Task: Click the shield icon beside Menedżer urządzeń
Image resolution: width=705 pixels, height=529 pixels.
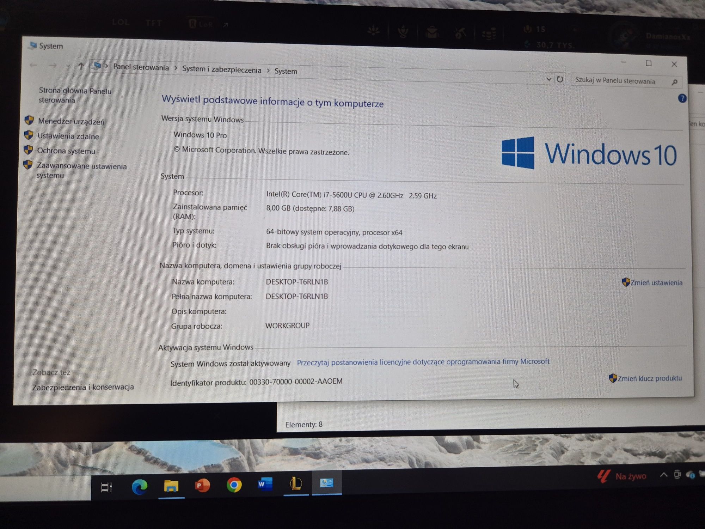Action: (x=29, y=120)
